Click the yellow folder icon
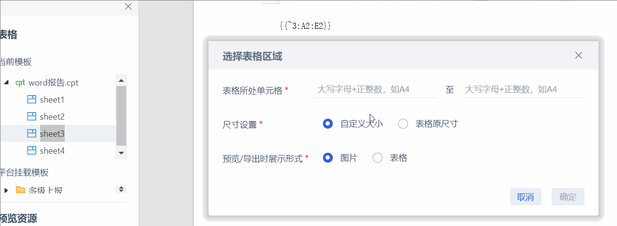Screen dimensions: 617x226 20,190
